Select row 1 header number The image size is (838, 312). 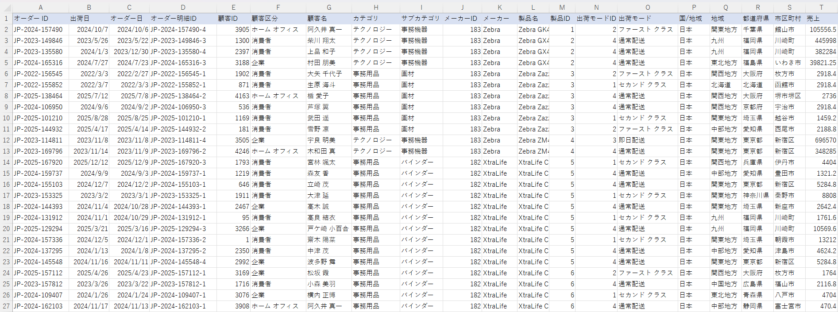pos(6,18)
